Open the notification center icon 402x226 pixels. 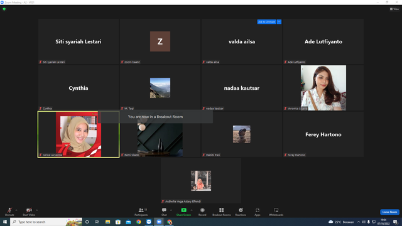click(x=395, y=222)
